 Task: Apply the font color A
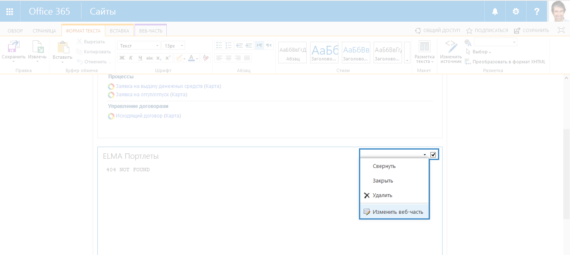pos(191,58)
